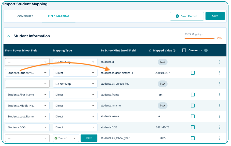Image resolution: width=231 pixels, height=146 pixels.
Task: Open mapping type dropdown for students.DOB
Action: [75, 127]
